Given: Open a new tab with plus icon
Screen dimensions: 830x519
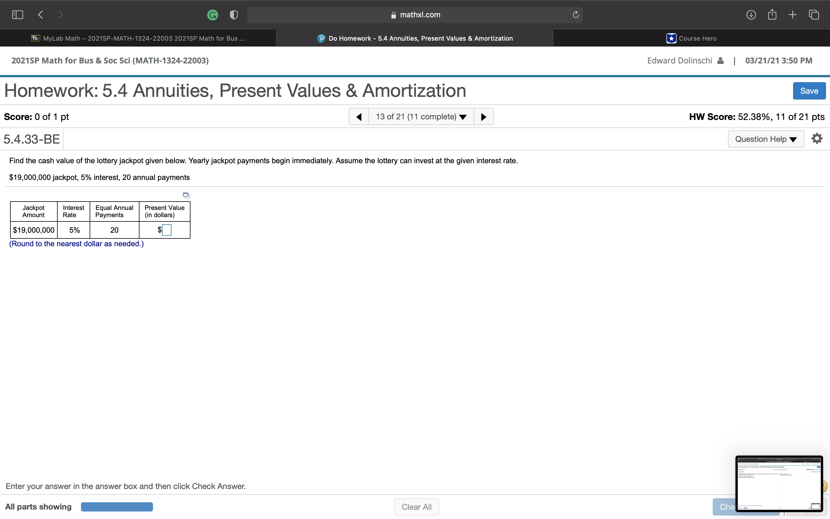Looking at the screenshot, I should click(x=793, y=15).
